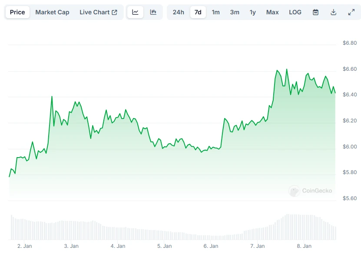Click the CoinGecko watermark logo
The image size is (361, 260).
coord(311,191)
